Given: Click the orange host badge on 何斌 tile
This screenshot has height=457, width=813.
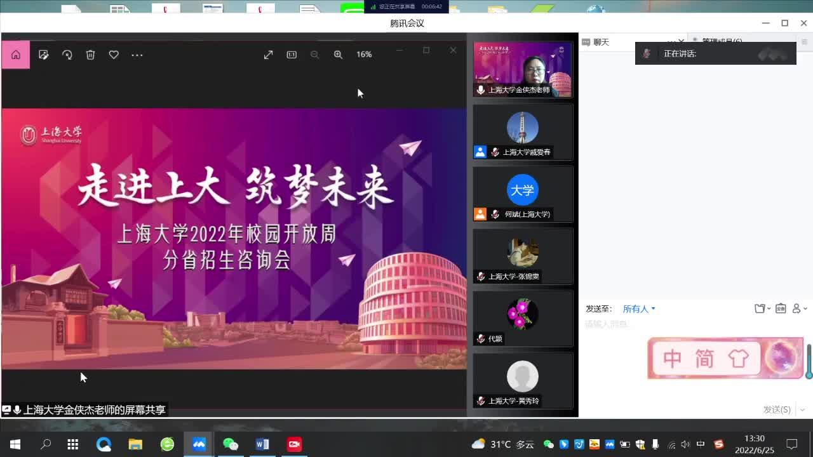Looking at the screenshot, I should [480, 215].
